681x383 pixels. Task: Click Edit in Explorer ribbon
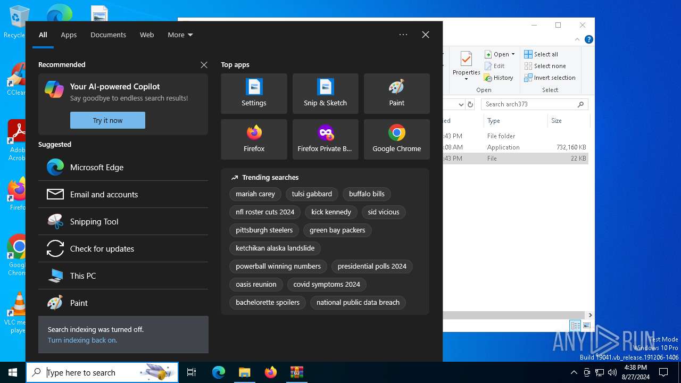click(x=494, y=66)
